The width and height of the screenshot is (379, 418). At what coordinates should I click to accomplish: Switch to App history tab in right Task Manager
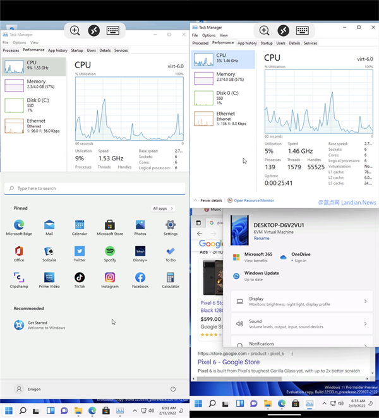coord(247,43)
